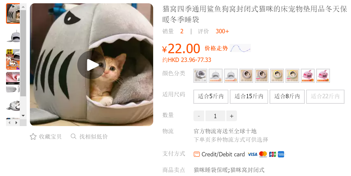Click the thumbnail list up arrow

(x=23, y=7)
